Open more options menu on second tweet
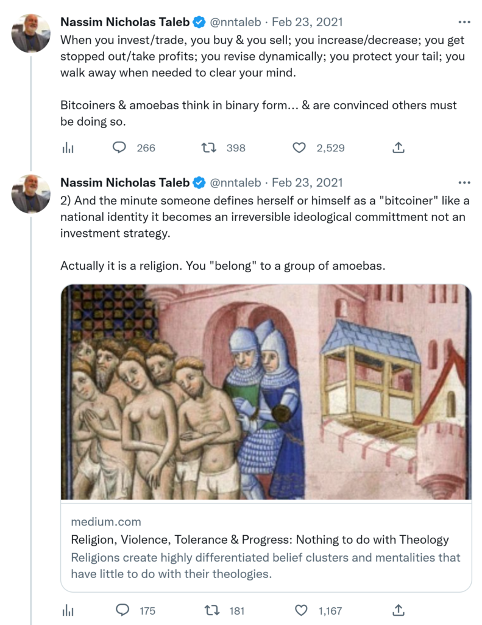 [464, 182]
